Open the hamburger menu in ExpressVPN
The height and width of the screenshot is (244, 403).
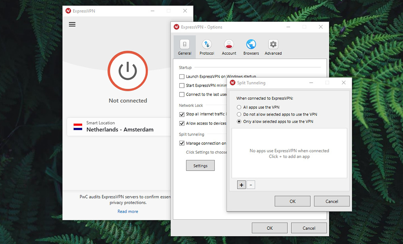[x=72, y=24]
